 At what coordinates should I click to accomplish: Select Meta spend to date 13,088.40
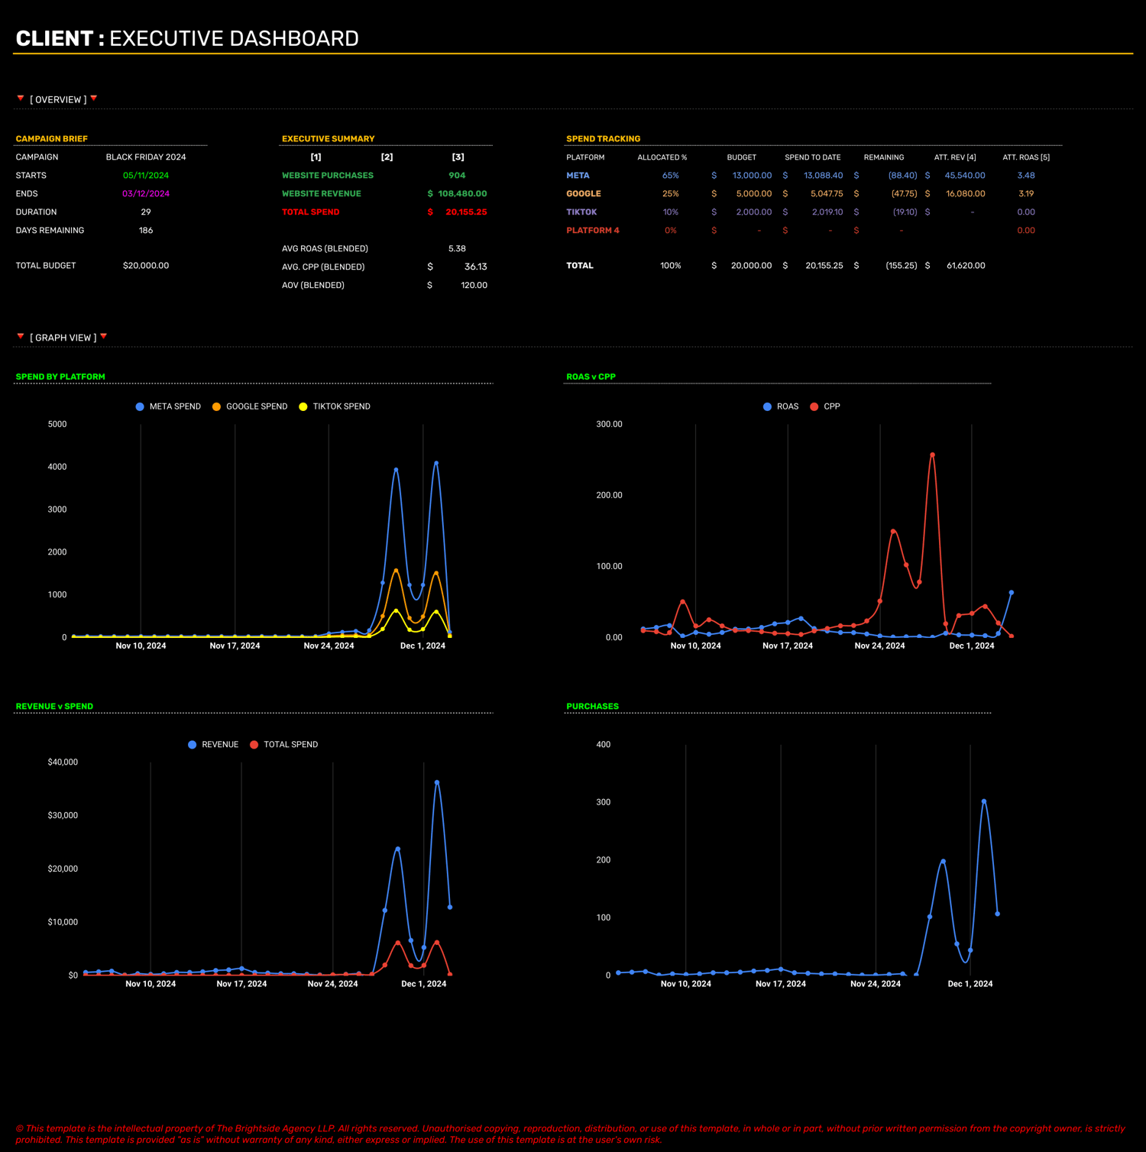(823, 176)
